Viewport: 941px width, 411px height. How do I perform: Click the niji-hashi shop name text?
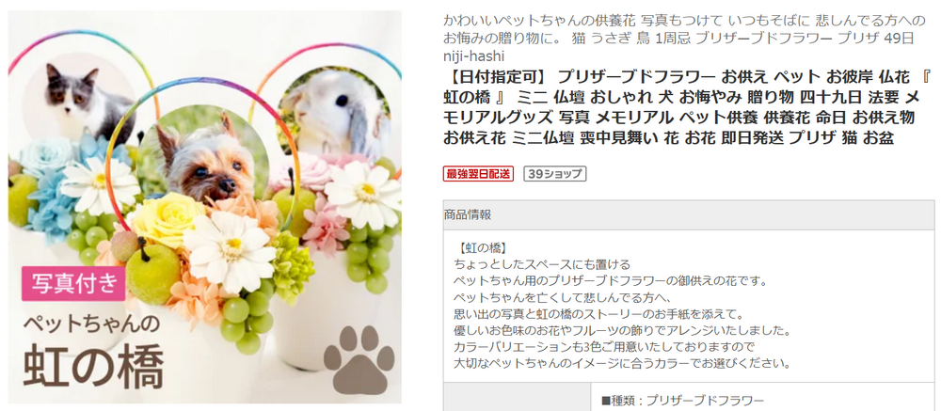coord(473,55)
